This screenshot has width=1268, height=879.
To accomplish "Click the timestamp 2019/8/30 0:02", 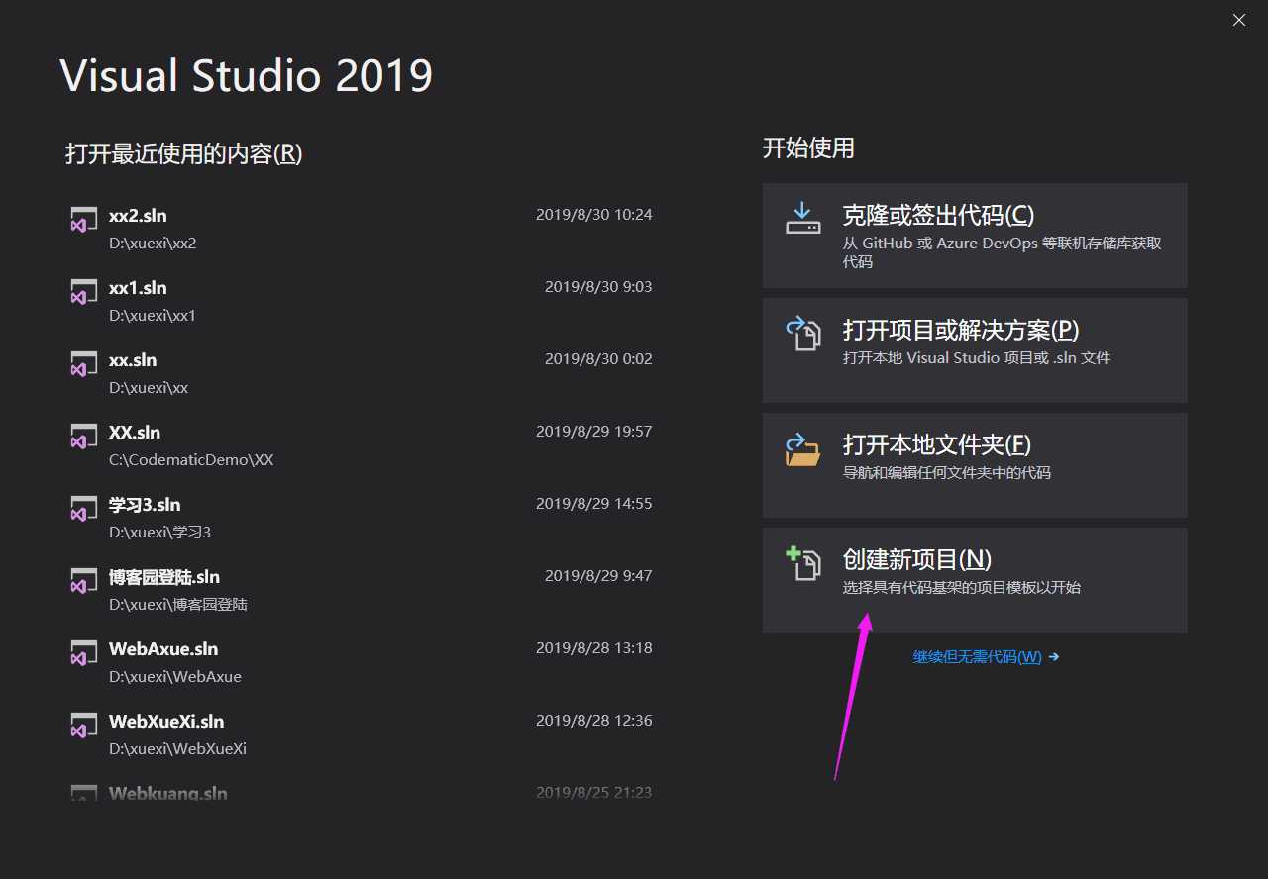I will (598, 358).
